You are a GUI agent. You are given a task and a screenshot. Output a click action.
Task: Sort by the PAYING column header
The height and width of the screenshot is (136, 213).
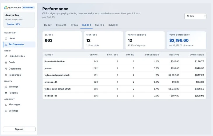[130, 55]
